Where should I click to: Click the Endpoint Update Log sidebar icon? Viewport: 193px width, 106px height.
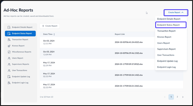pyautogui.click(x=9, y=77)
